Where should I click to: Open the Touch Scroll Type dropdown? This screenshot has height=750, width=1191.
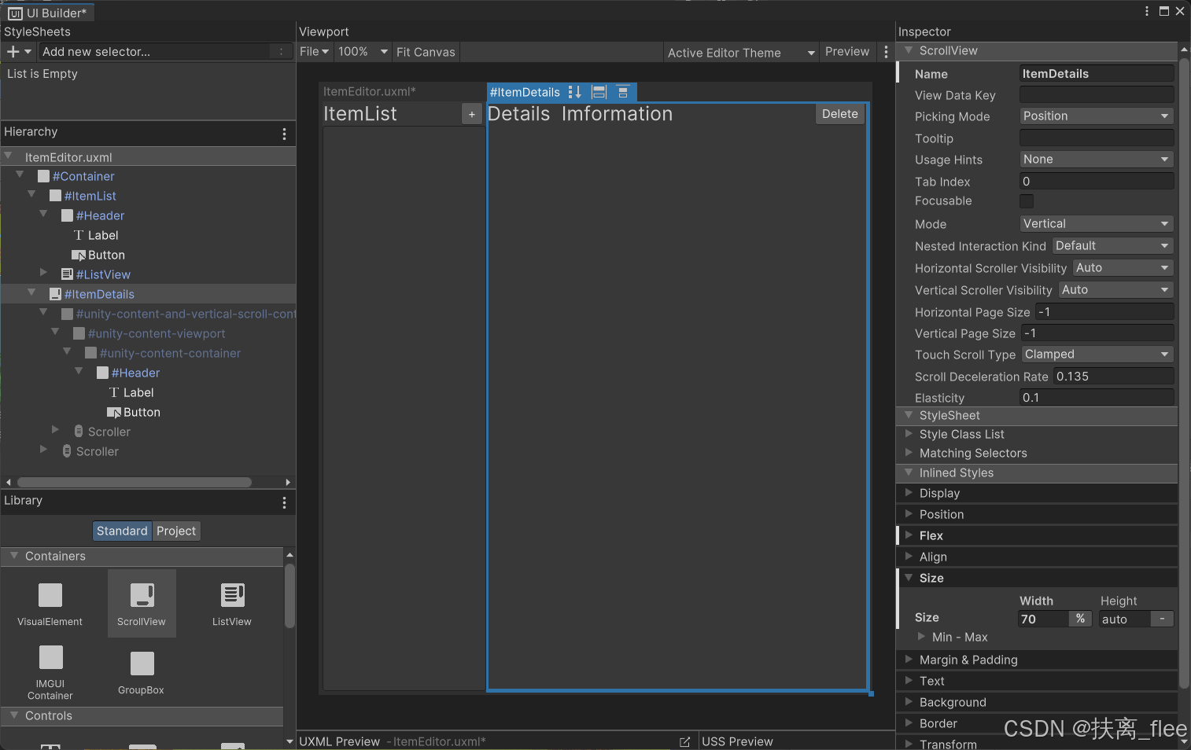pyautogui.click(x=1097, y=355)
